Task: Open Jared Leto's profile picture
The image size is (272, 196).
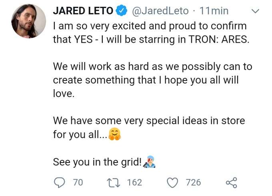Action: (28, 21)
